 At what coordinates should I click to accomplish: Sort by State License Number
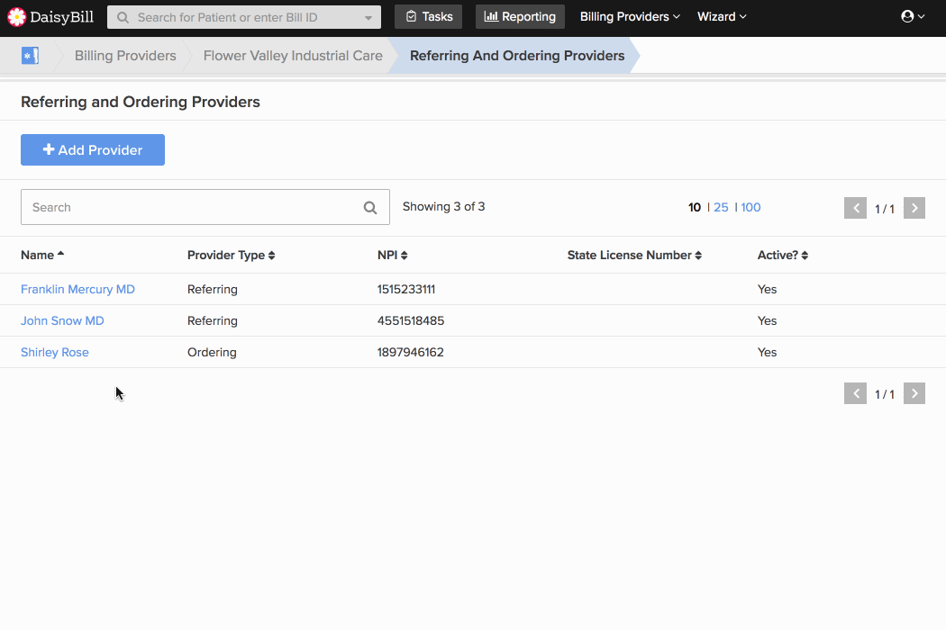point(634,255)
